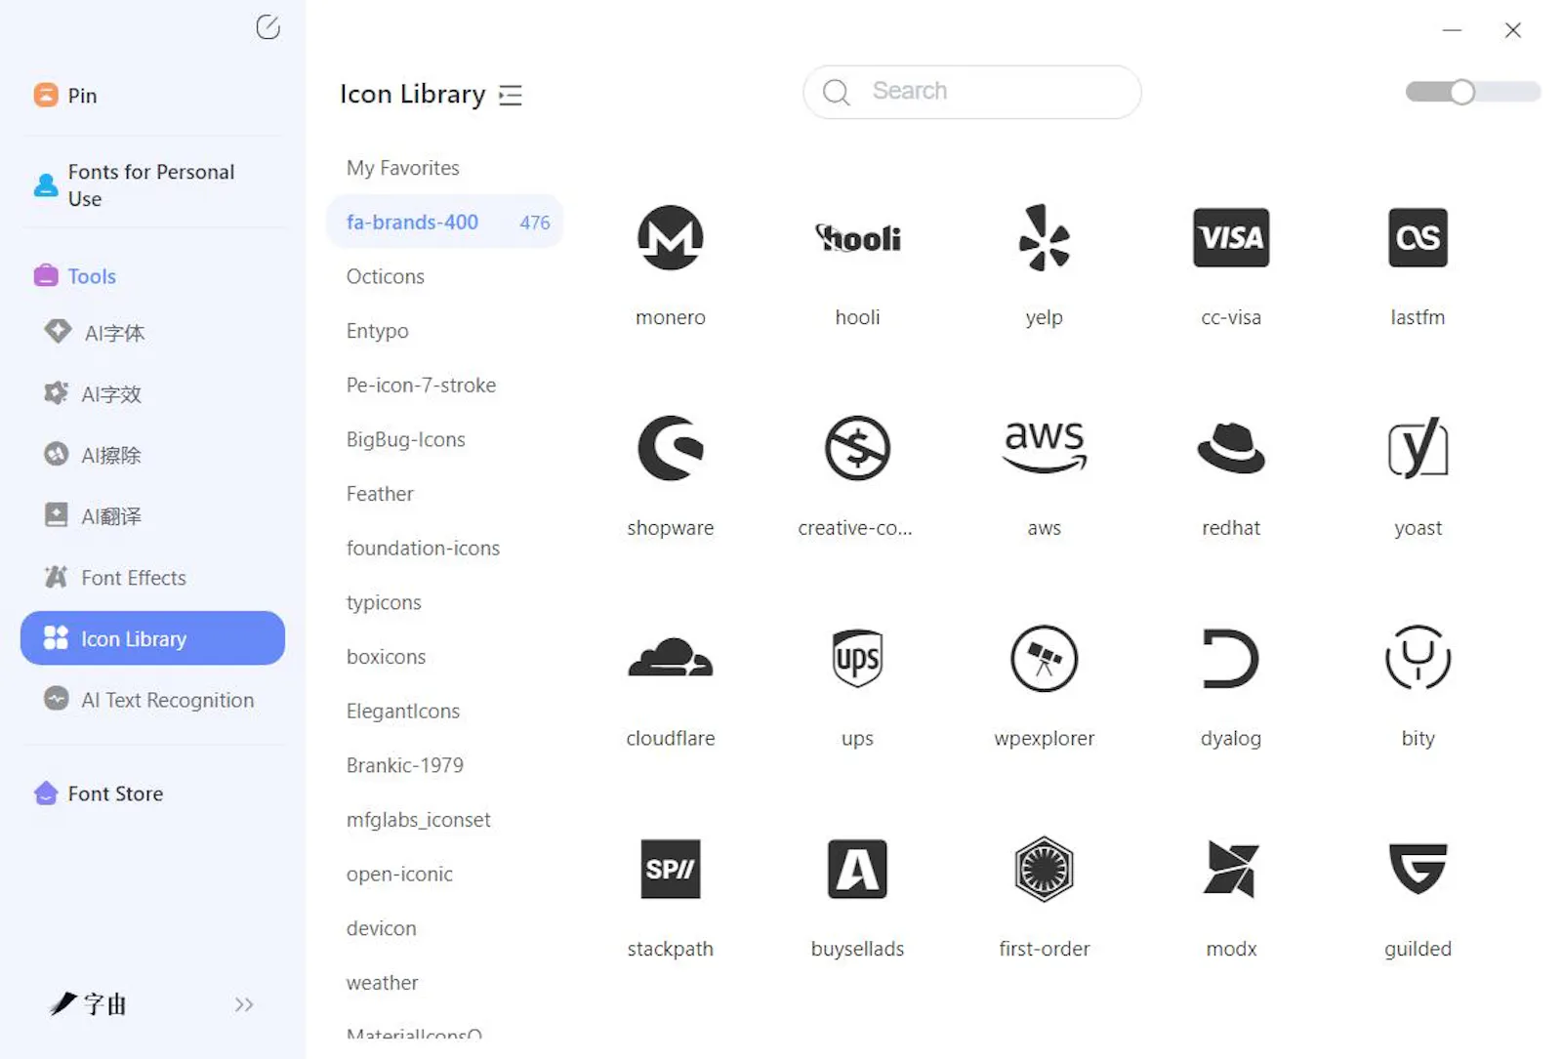Click the 字由 logo
Image resolution: width=1562 pixels, height=1059 pixels.
[x=88, y=1003]
